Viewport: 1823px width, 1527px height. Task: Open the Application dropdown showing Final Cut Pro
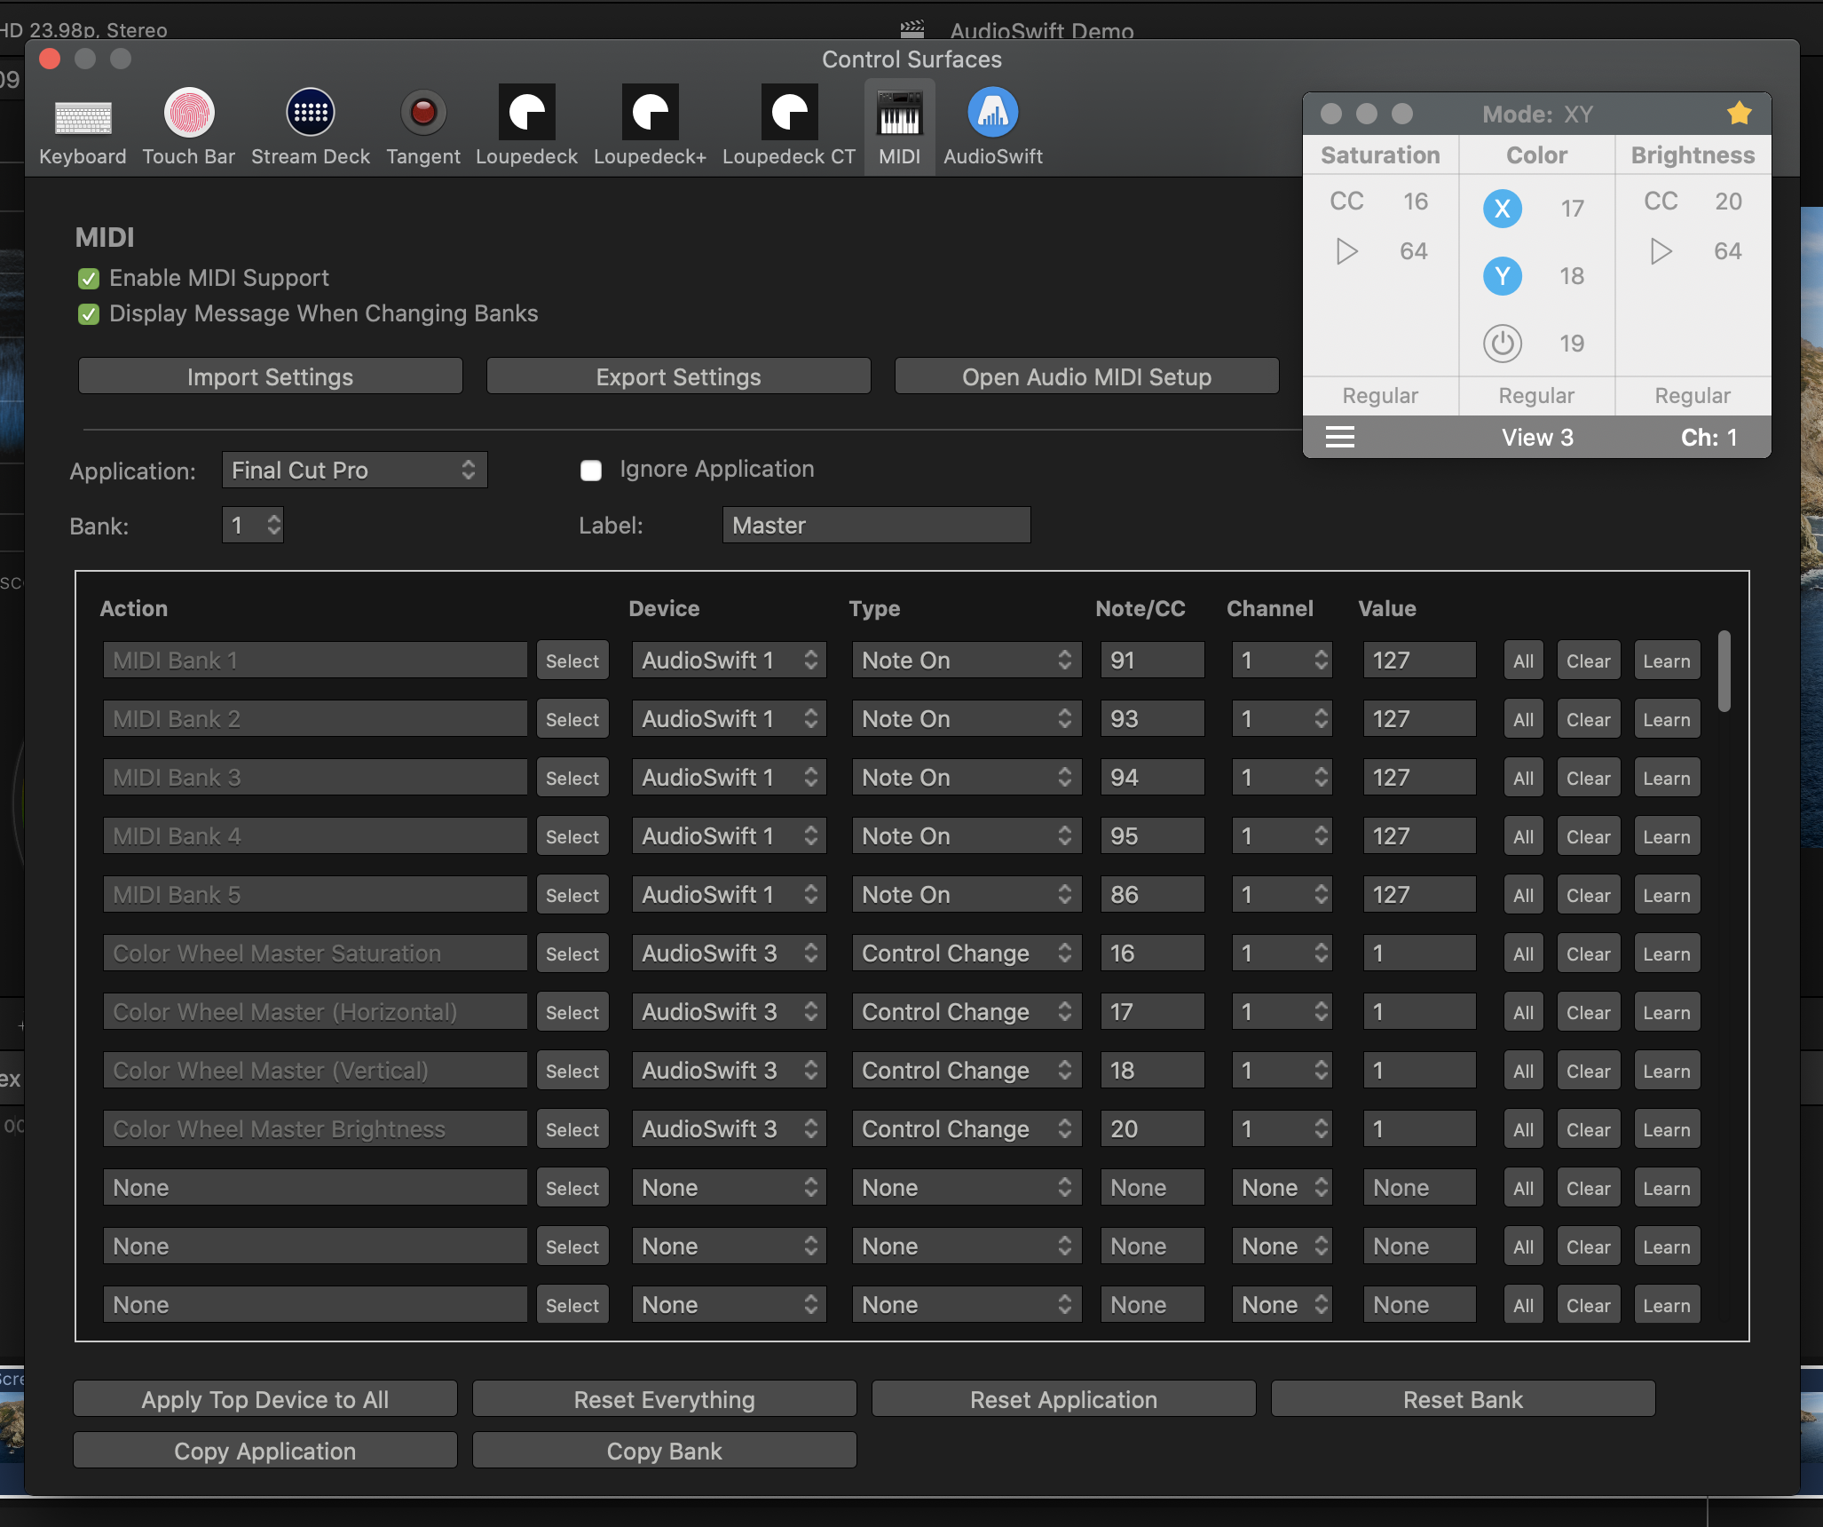click(353, 470)
